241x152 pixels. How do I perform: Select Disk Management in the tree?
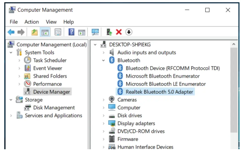tap(54, 108)
